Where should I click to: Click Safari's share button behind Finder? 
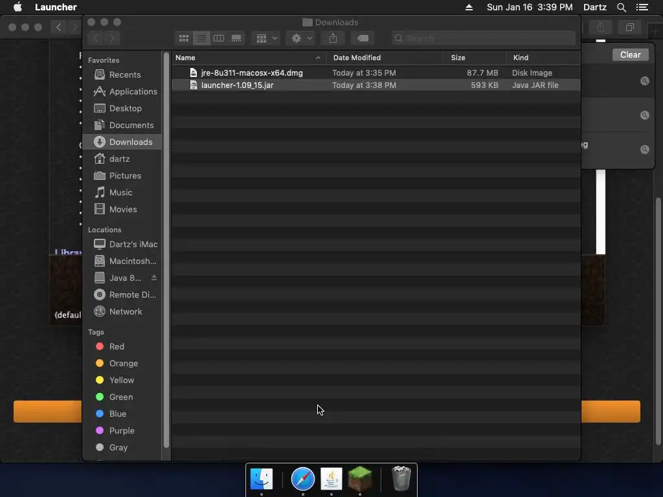click(x=600, y=27)
